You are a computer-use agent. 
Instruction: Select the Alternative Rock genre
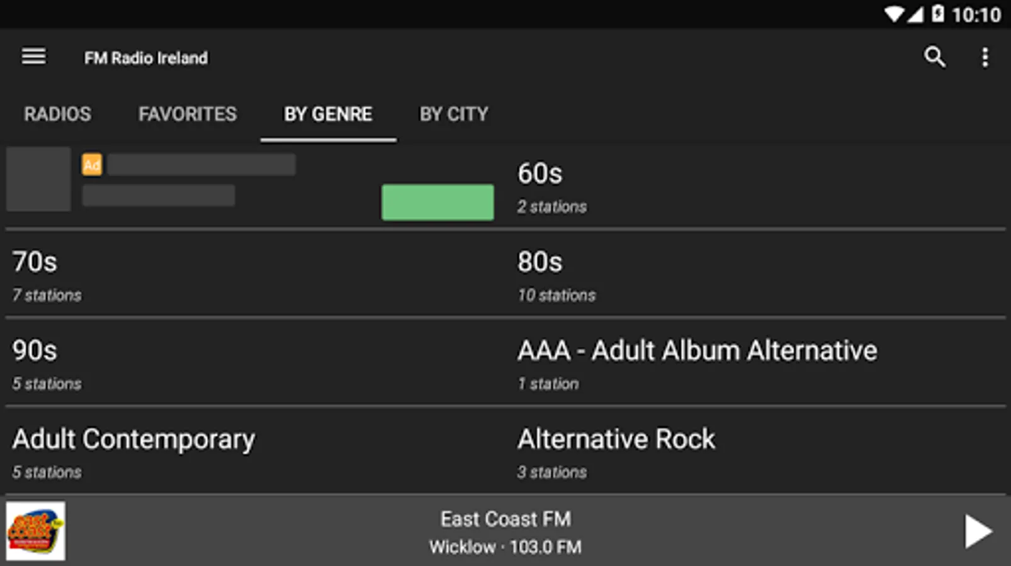coord(755,452)
